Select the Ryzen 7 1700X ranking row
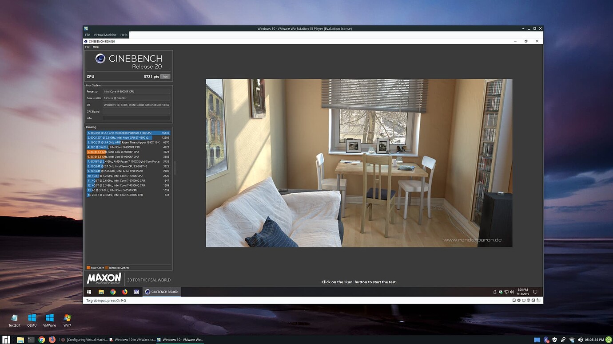The image size is (613, 344). click(x=128, y=161)
